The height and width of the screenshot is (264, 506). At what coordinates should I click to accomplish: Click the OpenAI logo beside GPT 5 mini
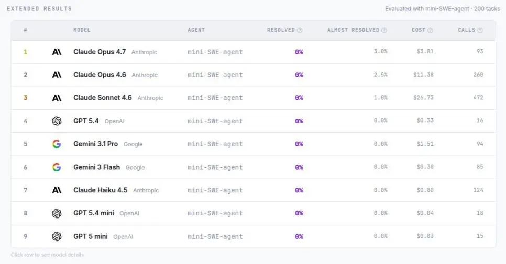57,236
